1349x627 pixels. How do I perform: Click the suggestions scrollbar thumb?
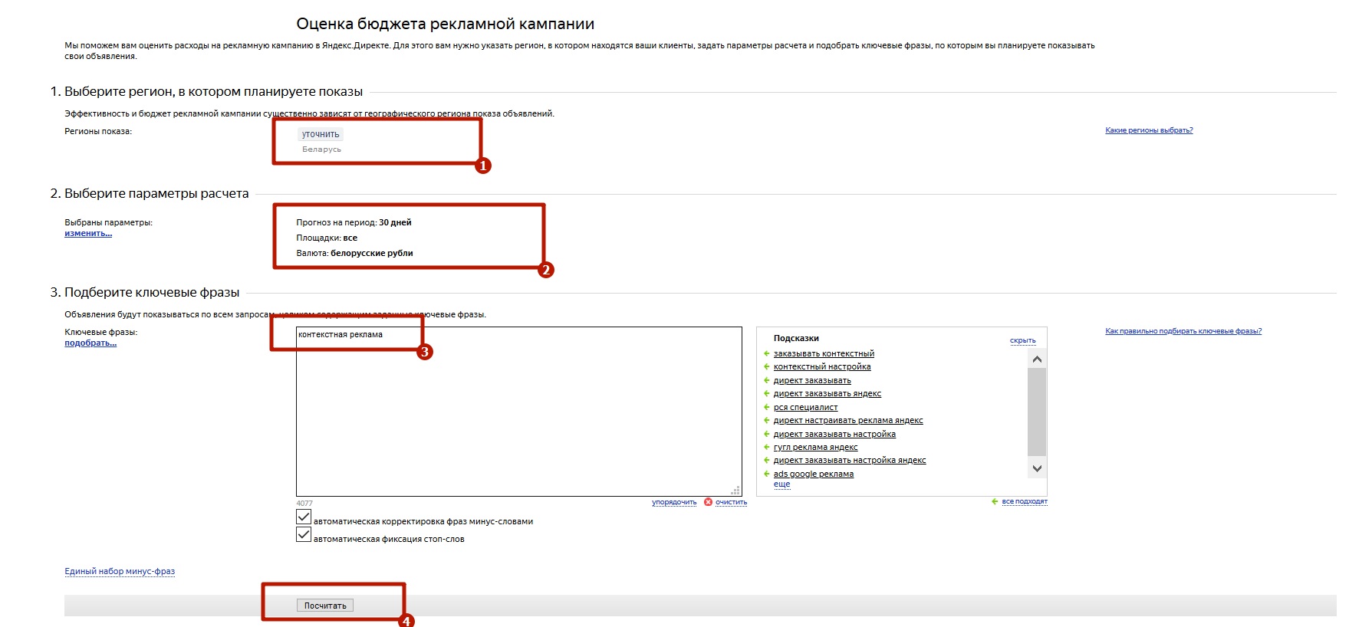pyautogui.click(x=1037, y=412)
